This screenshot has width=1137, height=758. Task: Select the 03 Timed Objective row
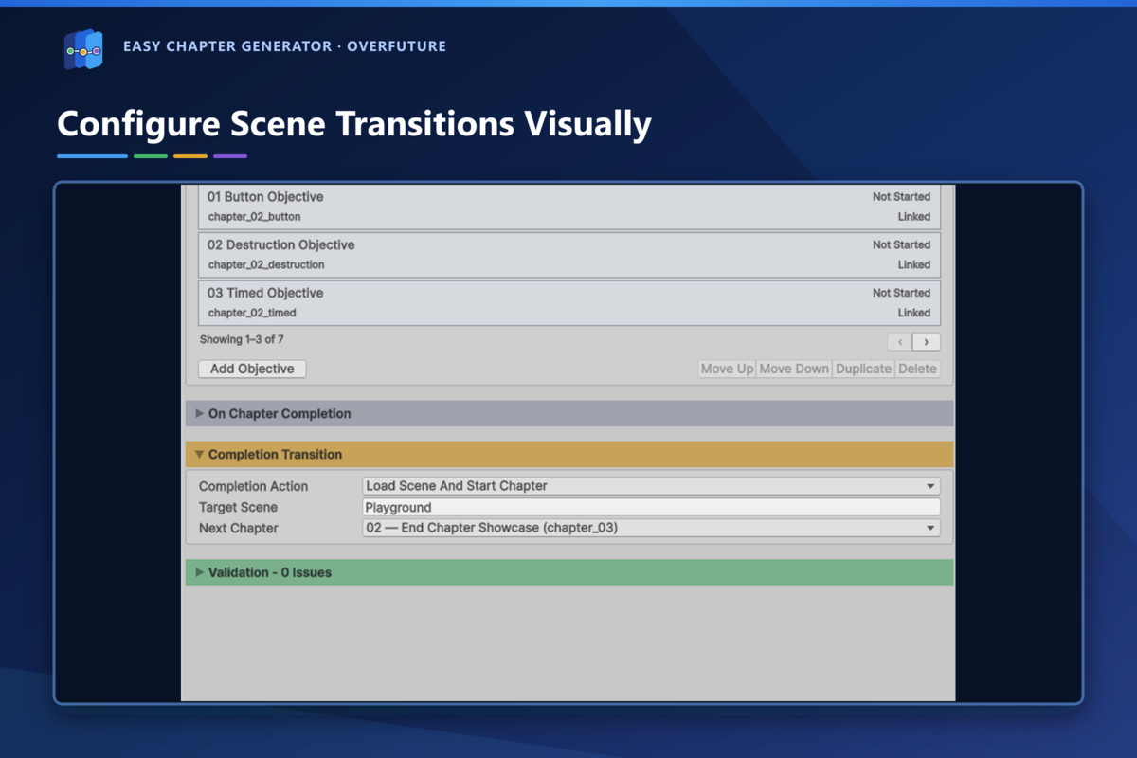569,303
